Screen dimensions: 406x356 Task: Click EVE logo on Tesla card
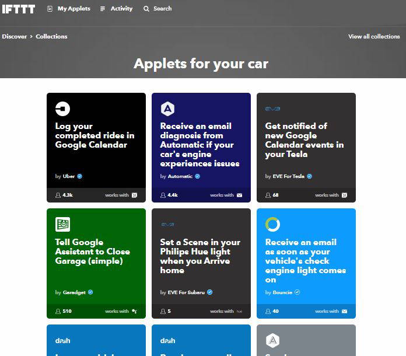pyautogui.click(x=272, y=109)
